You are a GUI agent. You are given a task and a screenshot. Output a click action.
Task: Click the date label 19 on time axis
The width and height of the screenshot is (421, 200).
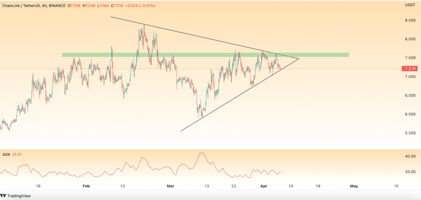318,186
